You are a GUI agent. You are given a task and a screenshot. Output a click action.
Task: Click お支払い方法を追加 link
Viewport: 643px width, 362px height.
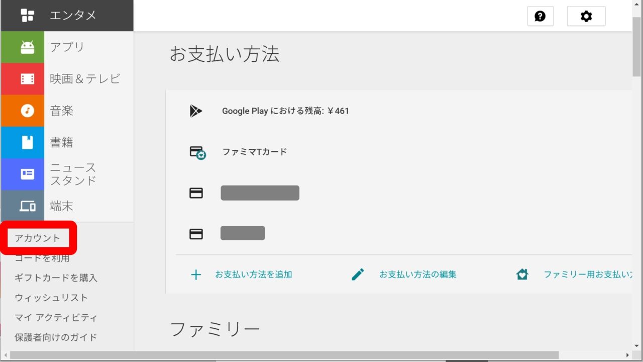tap(253, 275)
